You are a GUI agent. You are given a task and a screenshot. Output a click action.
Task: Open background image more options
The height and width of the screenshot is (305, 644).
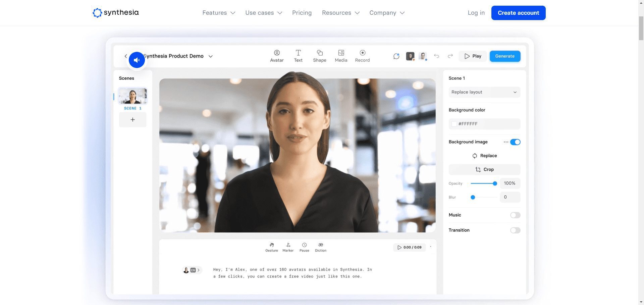506,142
